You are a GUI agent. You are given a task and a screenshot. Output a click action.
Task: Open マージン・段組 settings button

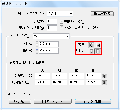click(93, 101)
